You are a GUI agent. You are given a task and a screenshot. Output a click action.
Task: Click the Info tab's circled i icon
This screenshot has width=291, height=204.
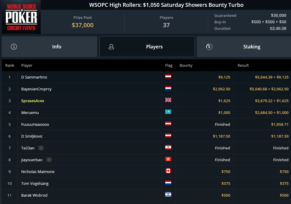pyautogui.click(x=14, y=47)
